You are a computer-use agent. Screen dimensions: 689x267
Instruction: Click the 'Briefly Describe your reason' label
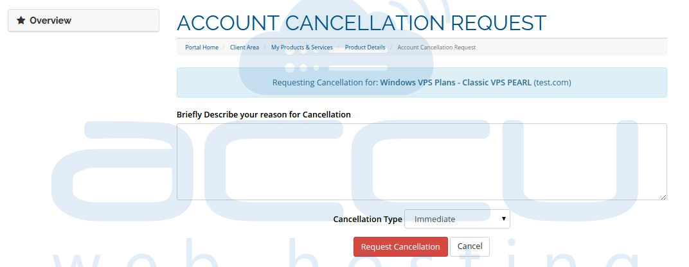pyautogui.click(x=264, y=115)
